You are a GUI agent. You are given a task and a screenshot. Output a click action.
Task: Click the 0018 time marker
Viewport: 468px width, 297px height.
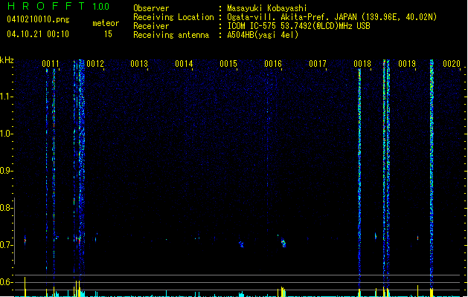click(362, 64)
